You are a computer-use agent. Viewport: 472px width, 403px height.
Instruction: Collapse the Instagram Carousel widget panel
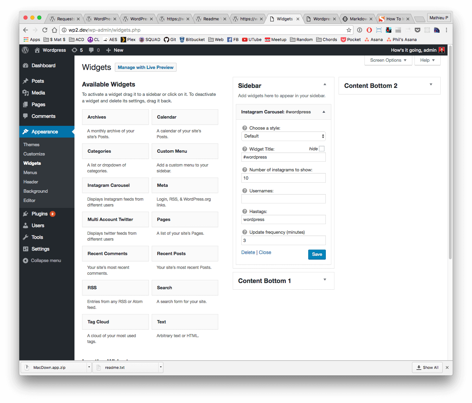click(324, 112)
